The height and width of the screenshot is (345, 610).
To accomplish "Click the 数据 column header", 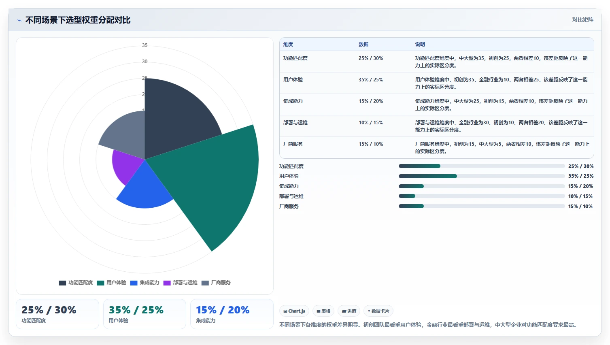I will tap(363, 45).
